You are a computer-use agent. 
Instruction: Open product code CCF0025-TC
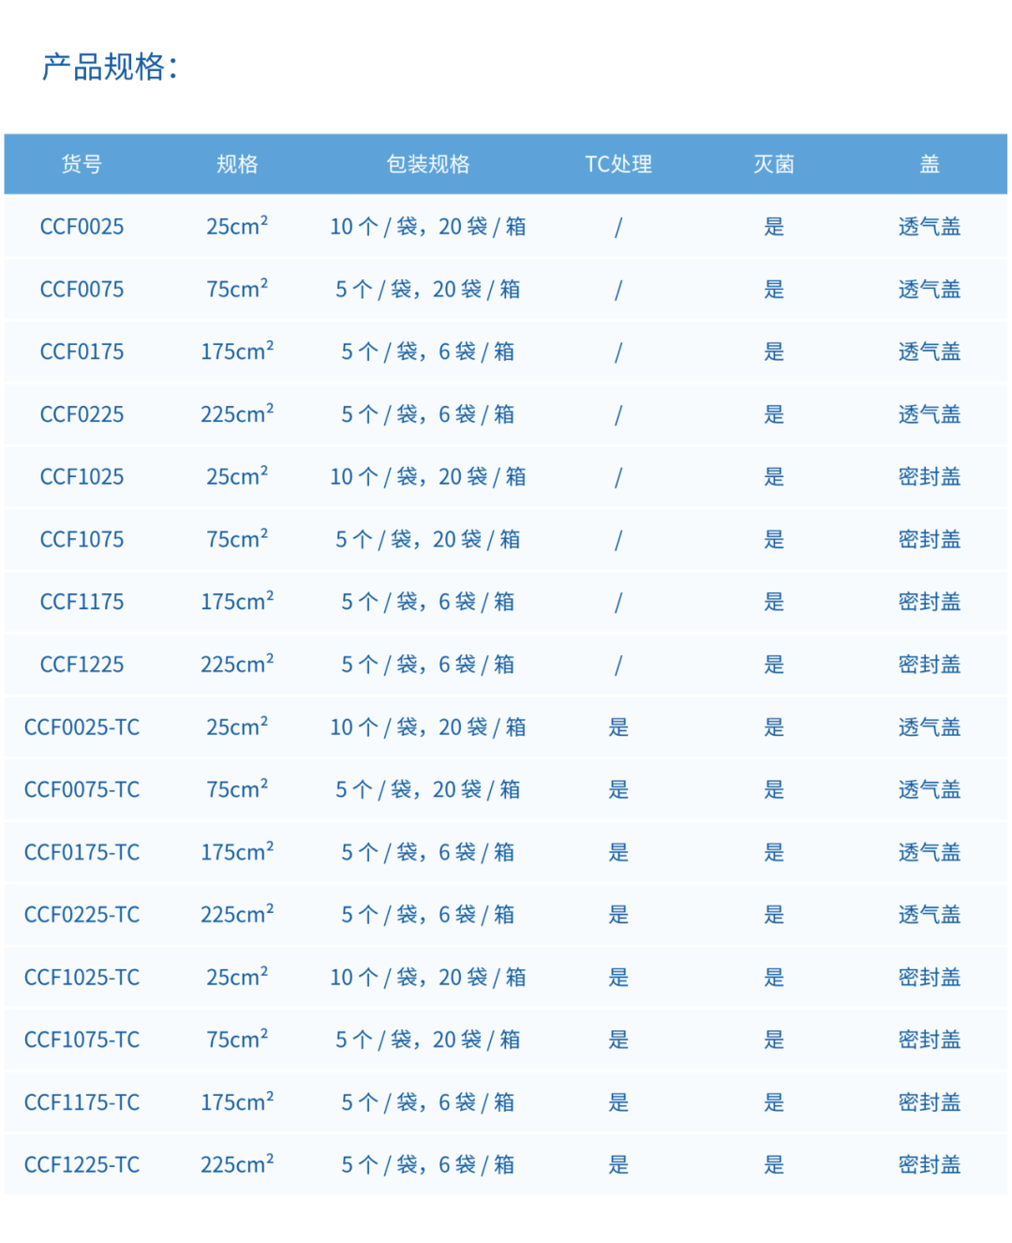click(82, 727)
